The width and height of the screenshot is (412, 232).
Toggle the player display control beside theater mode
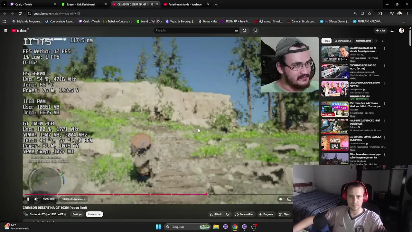[280, 199]
